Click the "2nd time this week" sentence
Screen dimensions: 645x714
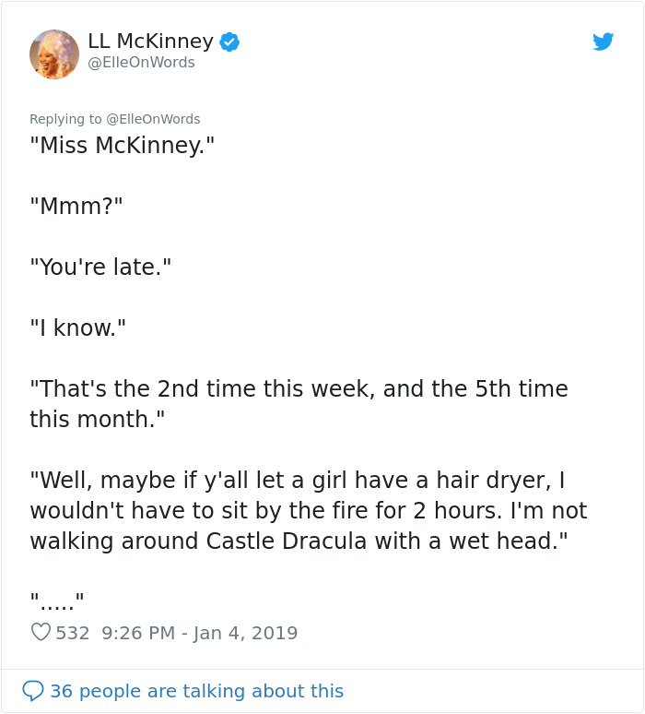[x=299, y=389]
